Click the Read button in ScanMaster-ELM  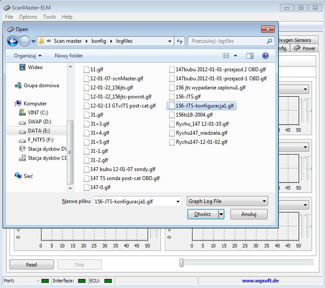(x=32, y=265)
